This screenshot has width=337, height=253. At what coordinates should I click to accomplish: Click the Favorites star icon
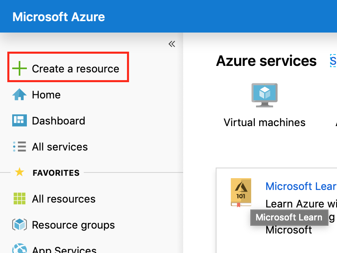coord(20,172)
